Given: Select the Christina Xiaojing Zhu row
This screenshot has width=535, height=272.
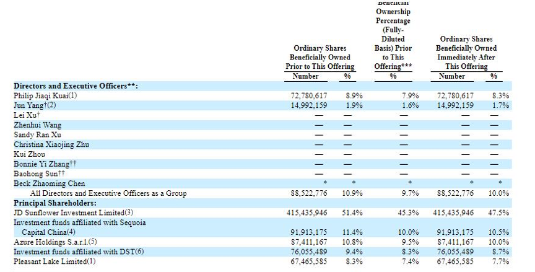Looking at the screenshot, I should click(51, 144).
